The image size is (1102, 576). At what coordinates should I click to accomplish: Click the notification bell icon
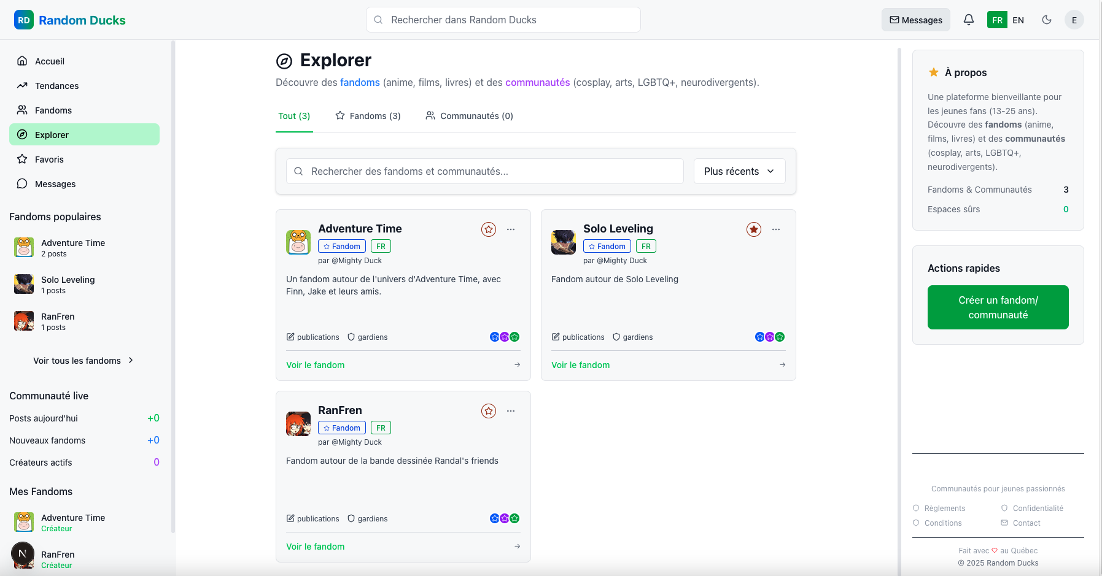[969, 20]
